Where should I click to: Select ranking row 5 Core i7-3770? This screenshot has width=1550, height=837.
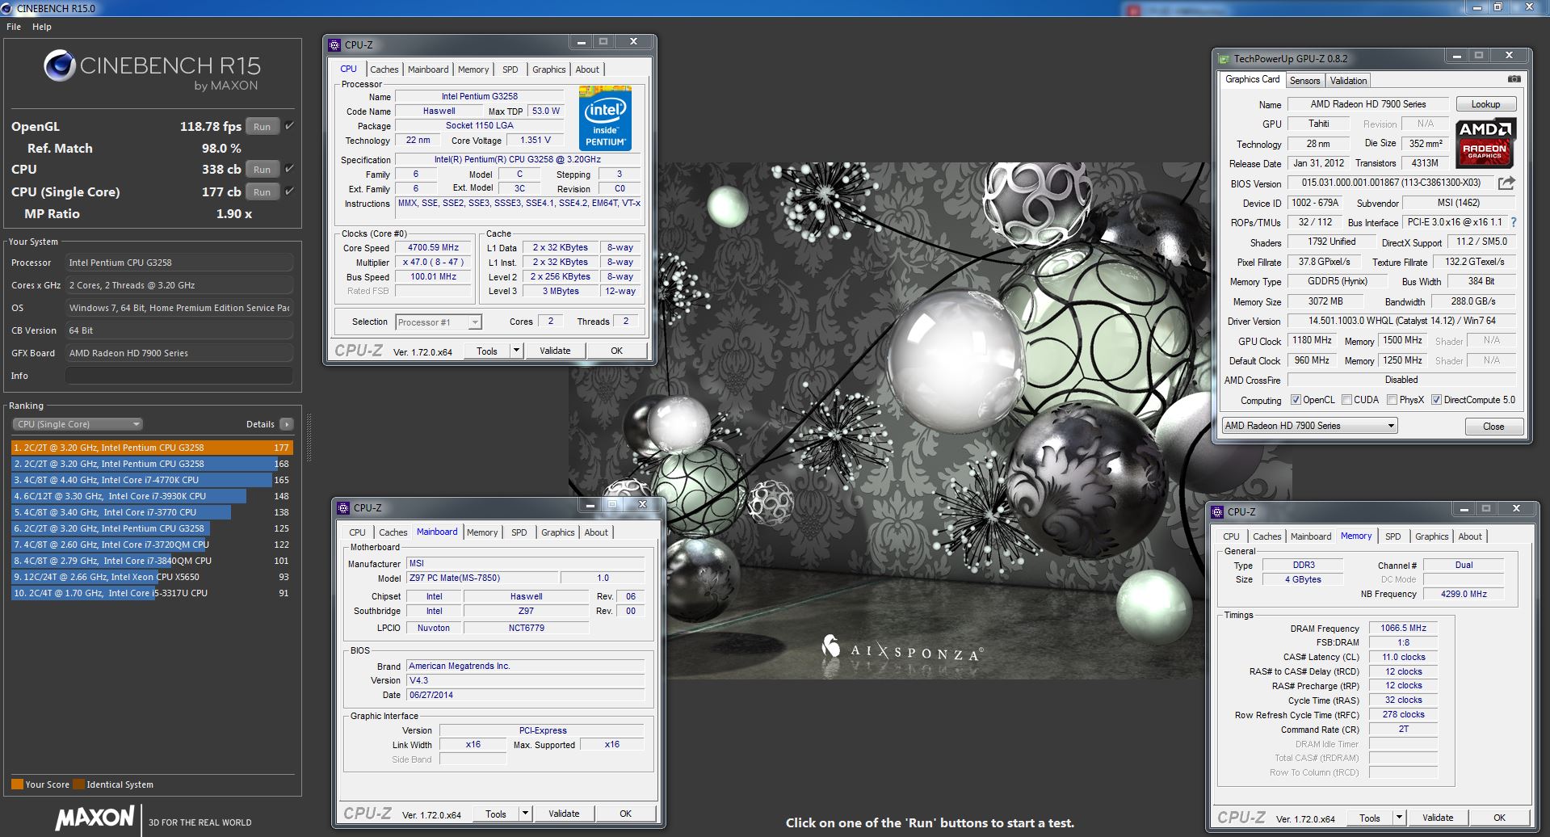coord(152,512)
